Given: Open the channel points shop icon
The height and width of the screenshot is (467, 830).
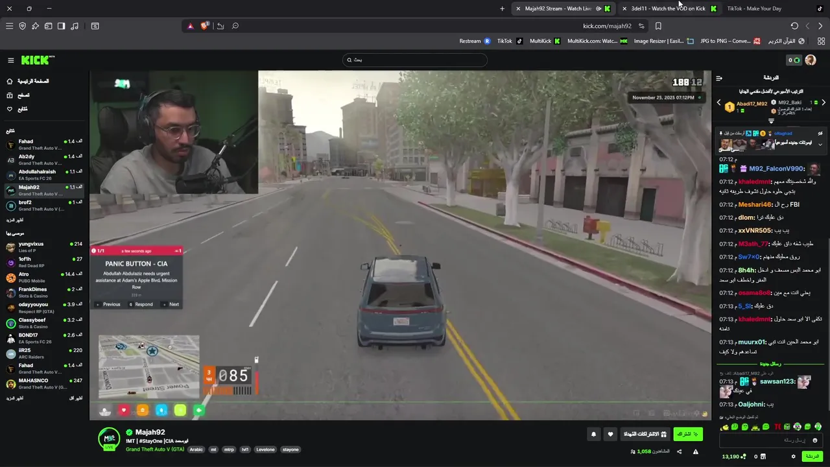Looking at the screenshot, I should [x=762, y=457].
